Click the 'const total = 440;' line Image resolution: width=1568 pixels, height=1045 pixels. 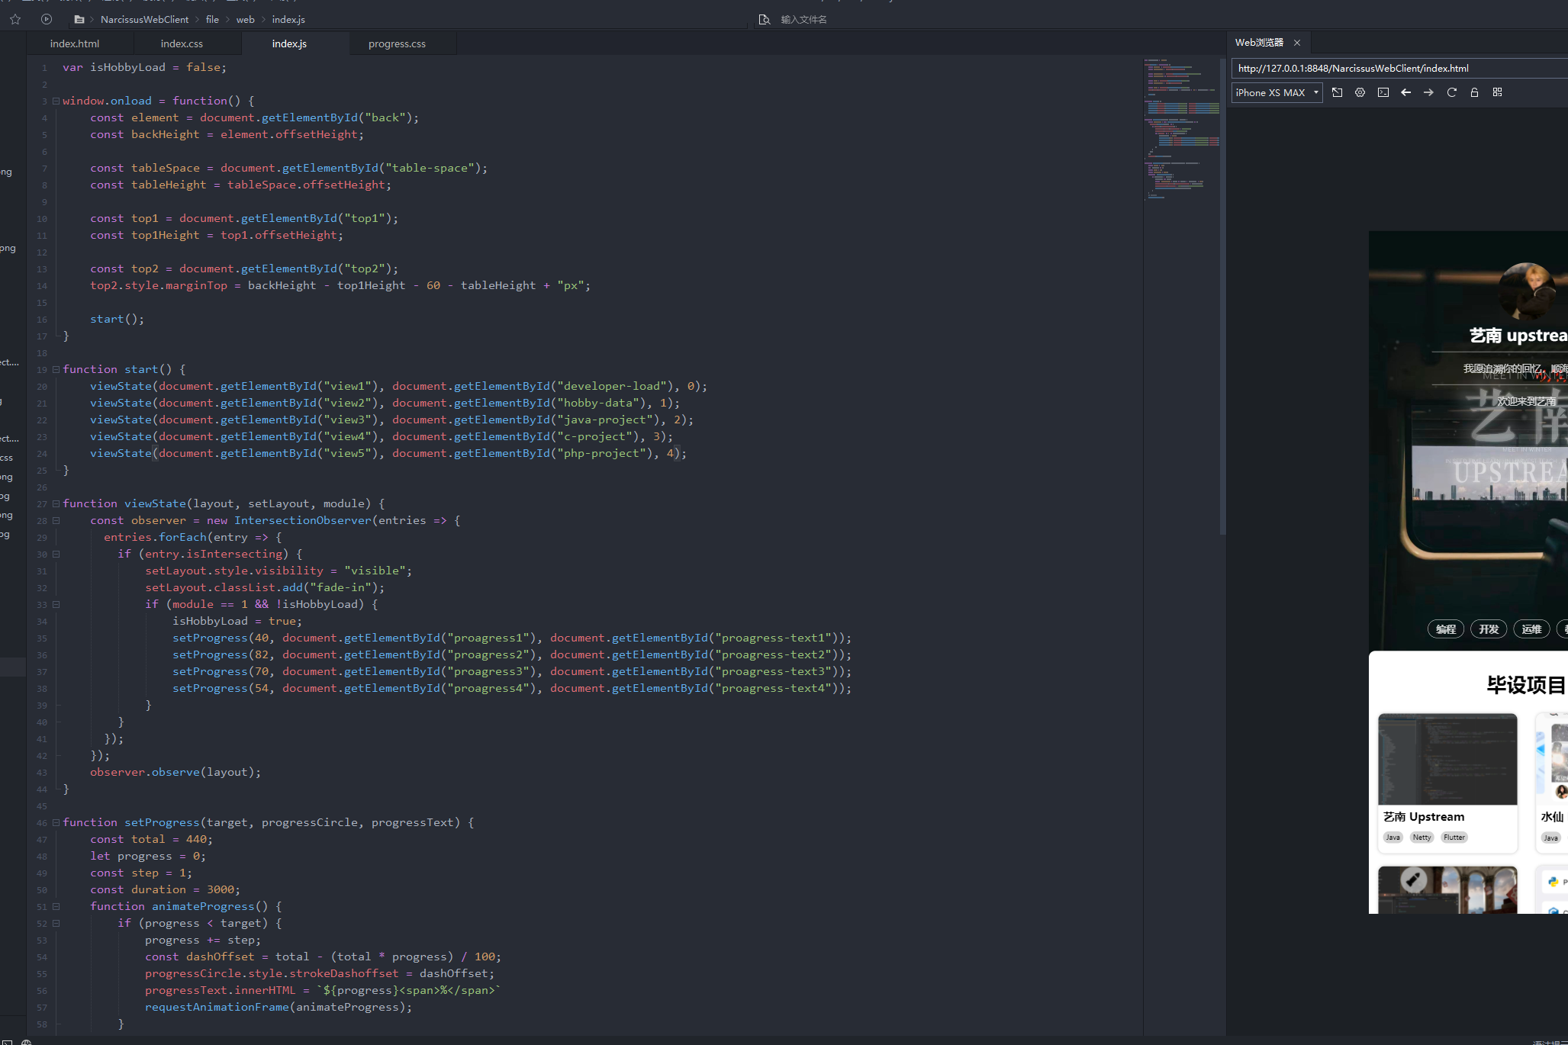[x=151, y=839]
